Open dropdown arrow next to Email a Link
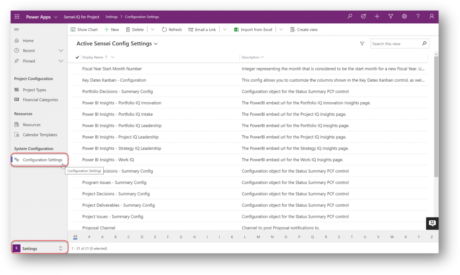 click(x=225, y=30)
